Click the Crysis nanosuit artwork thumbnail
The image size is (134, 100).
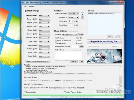pyautogui.click(x=104, y=56)
